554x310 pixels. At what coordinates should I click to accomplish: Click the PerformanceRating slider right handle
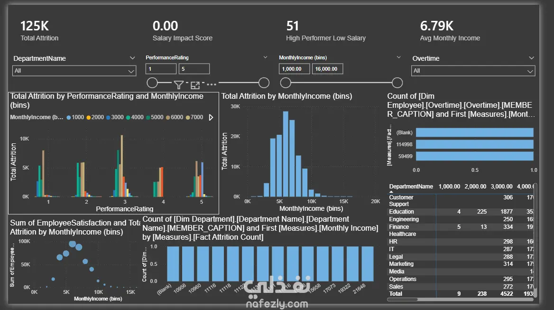[x=264, y=83]
